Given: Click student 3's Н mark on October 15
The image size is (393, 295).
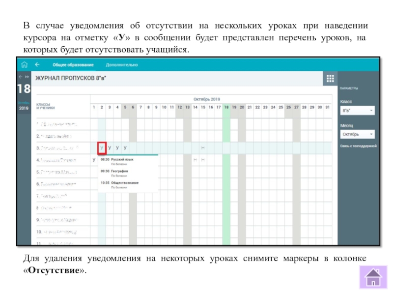Looking at the screenshot, I should [x=203, y=147].
